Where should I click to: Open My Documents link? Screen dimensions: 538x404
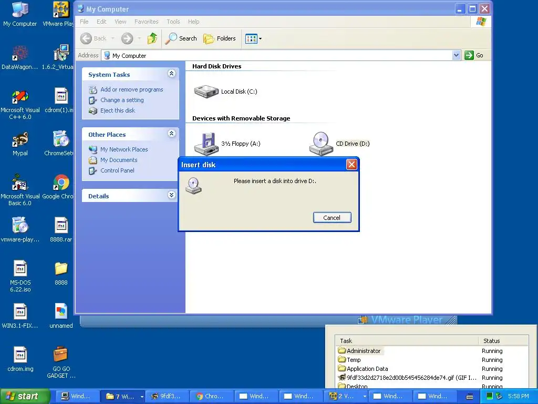pyautogui.click(x=119, y=160)
